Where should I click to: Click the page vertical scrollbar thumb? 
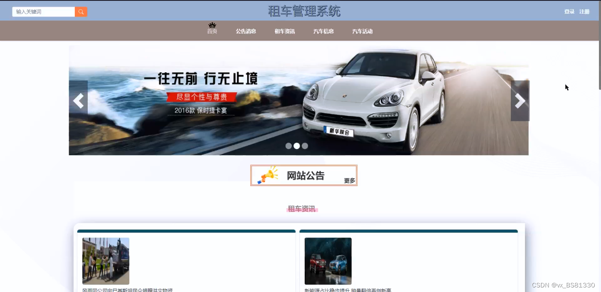[x=599, y=46]
